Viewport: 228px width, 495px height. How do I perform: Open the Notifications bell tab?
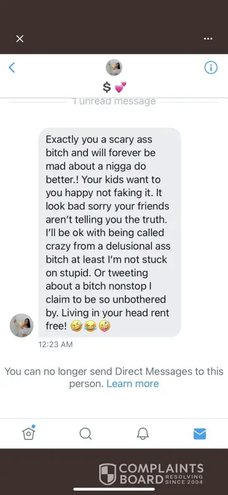143,434
